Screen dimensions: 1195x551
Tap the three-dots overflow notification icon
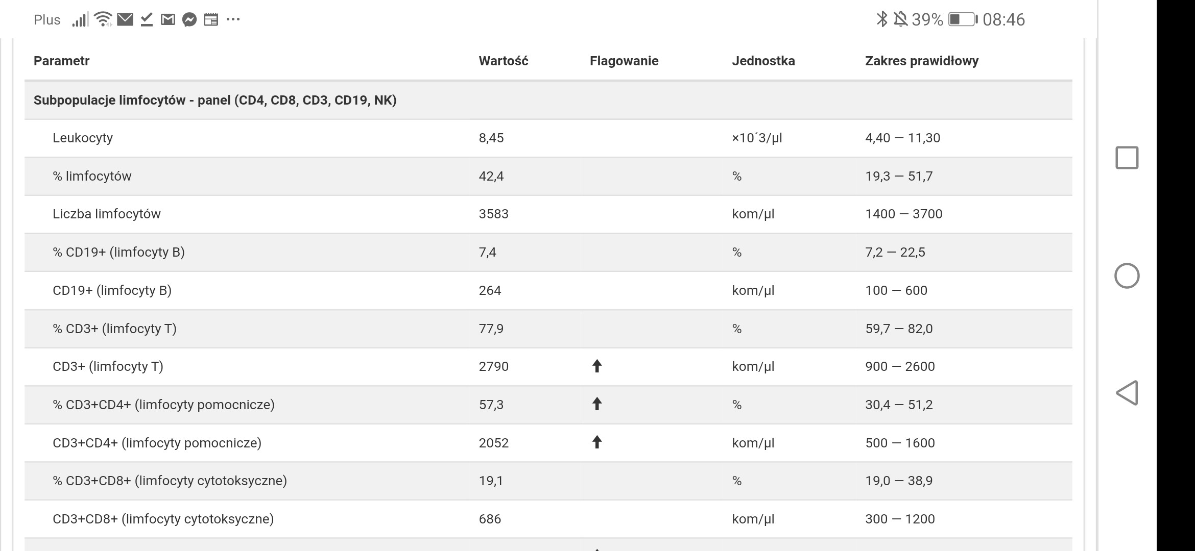(233, 19)
